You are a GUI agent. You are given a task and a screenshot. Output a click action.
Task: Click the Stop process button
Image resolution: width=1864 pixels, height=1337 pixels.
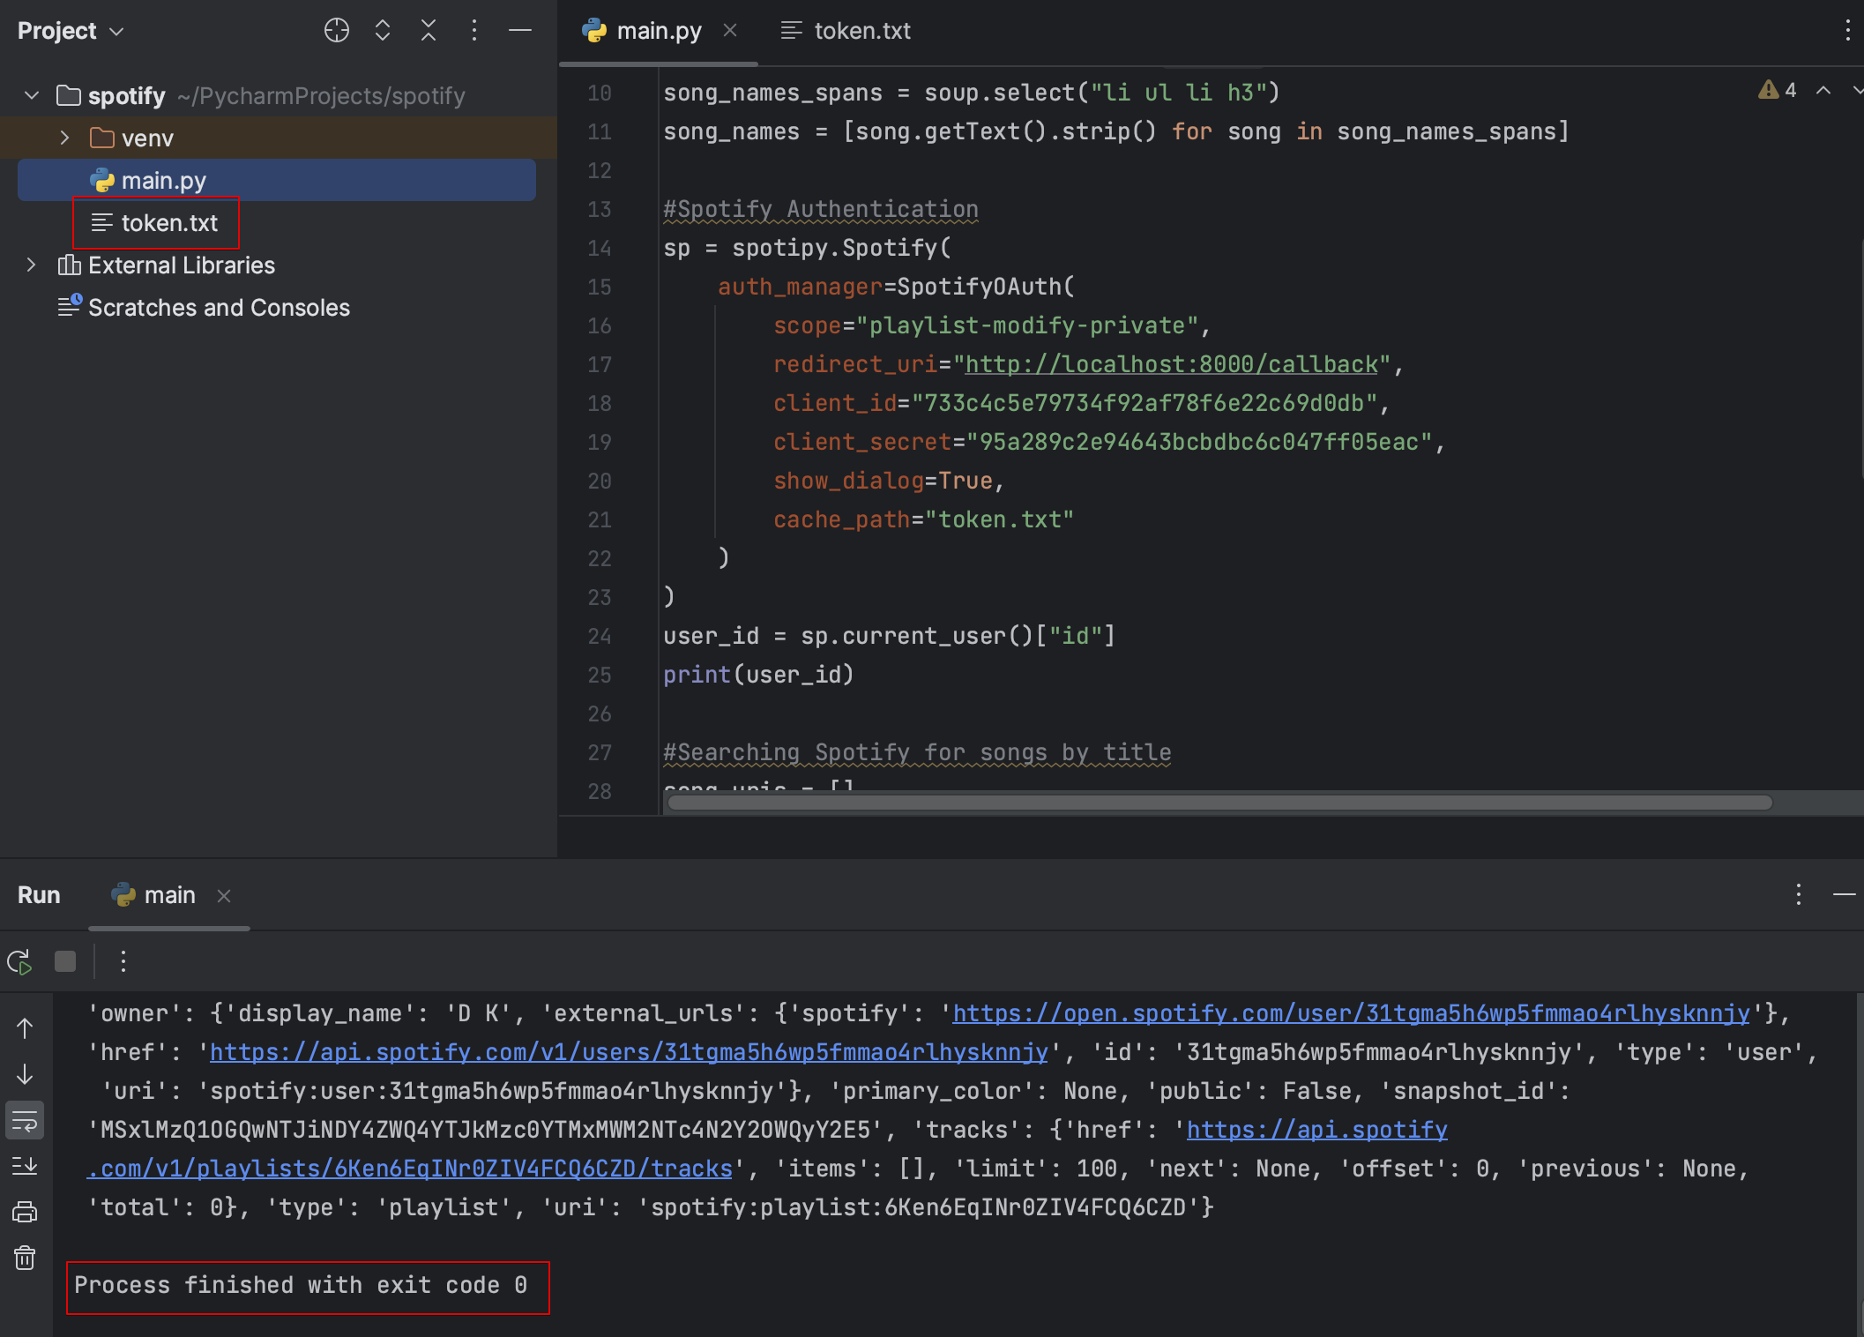click(x=65, y=961)
